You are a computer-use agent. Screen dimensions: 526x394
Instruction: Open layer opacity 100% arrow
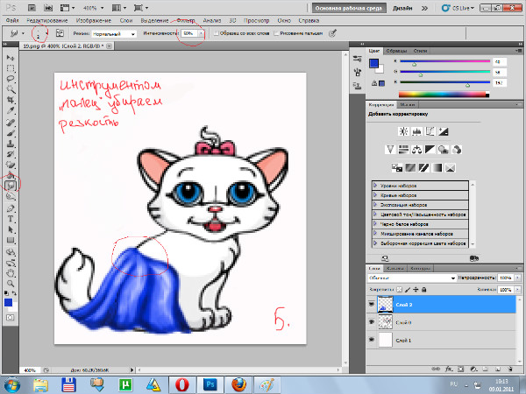(x=517, y=278)
